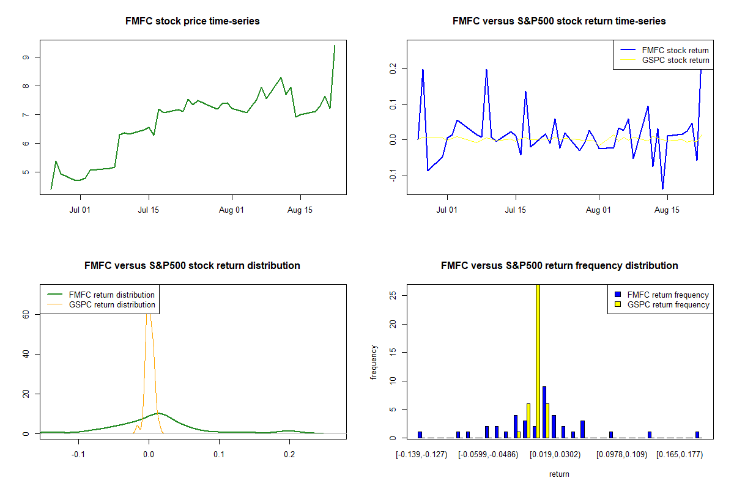Click the 'return frequency distribution' chart title
The width and height of the screenshot is (734, 489).
tap(559, 266)
